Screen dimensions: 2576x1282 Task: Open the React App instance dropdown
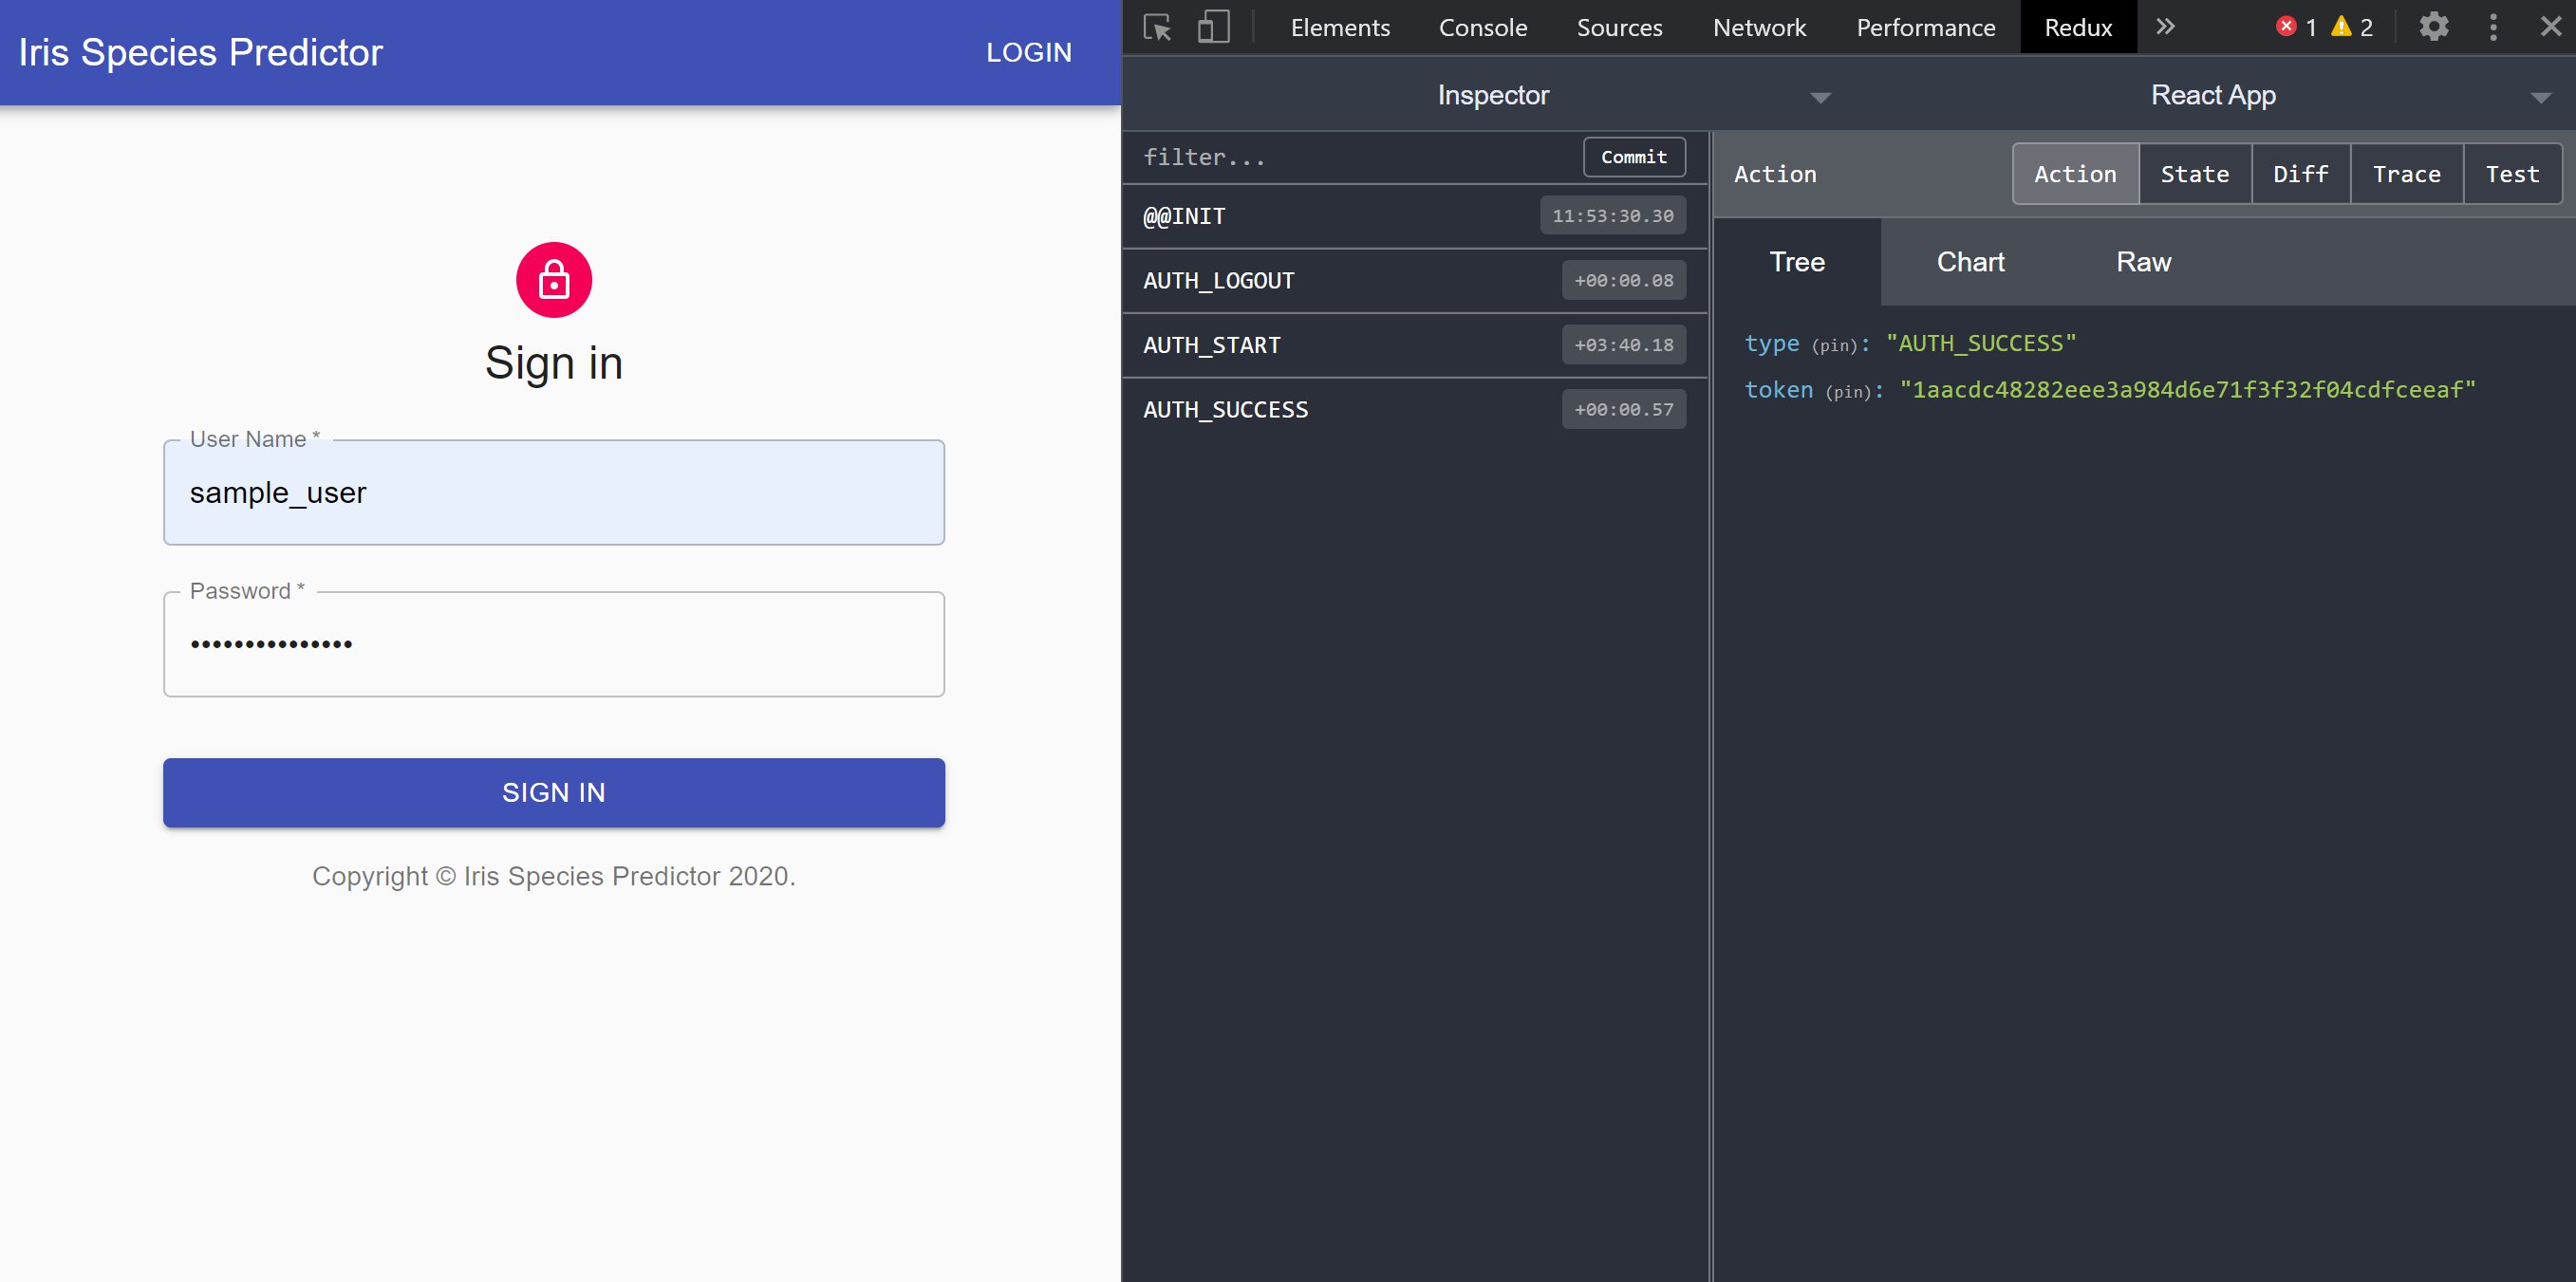[2212, 96]
